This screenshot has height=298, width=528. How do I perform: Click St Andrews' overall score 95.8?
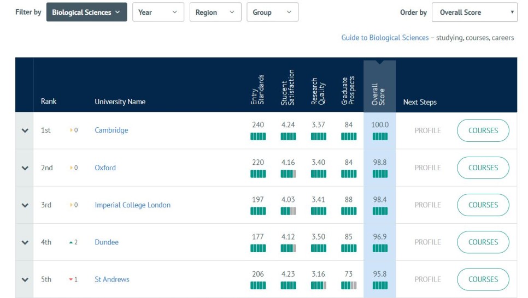pyautogui.click(x=380, y=274)
